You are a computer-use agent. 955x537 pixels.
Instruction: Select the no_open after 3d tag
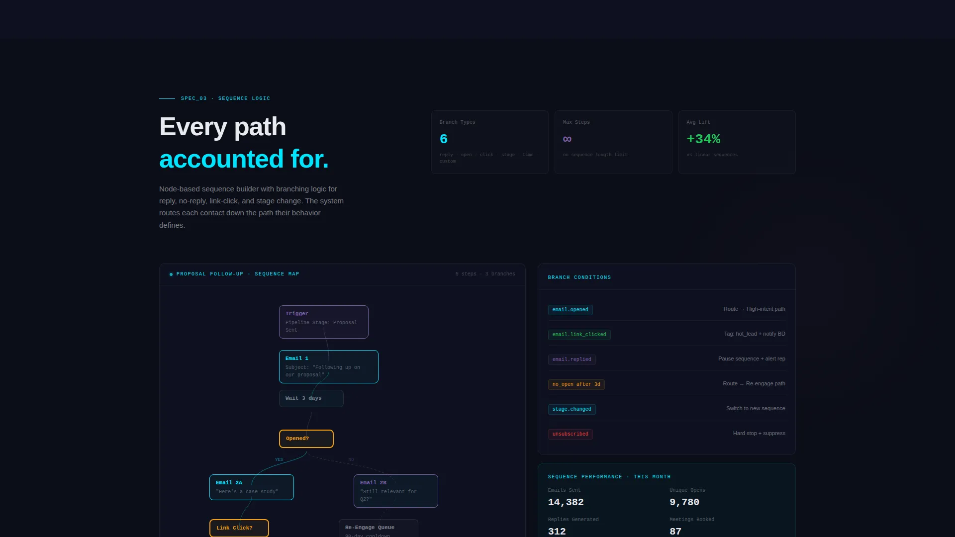[x=576, y=384]
